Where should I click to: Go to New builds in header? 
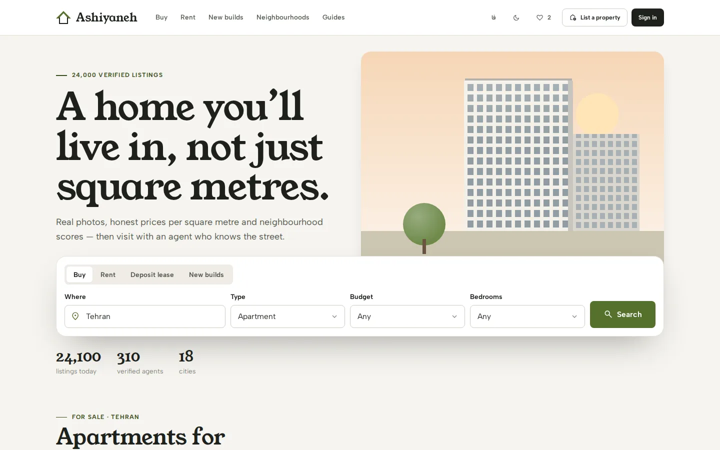[226, 17]
